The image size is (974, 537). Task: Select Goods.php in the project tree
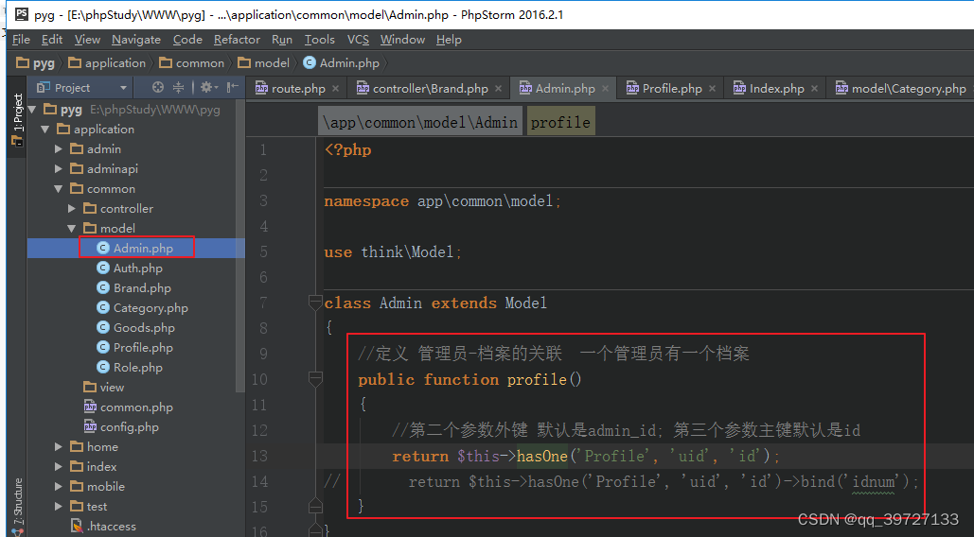coord(136,327)
